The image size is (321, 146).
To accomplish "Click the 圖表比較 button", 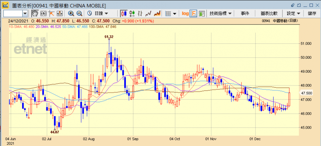I will coord(269,14).
